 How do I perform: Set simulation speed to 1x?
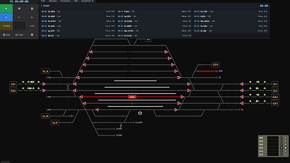(x=6, y=17)
